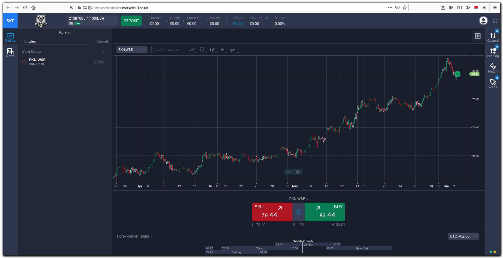Toggle one-click trading lightning icon
The width and height of the screenshot is (503, 258).
coord(298,212)
